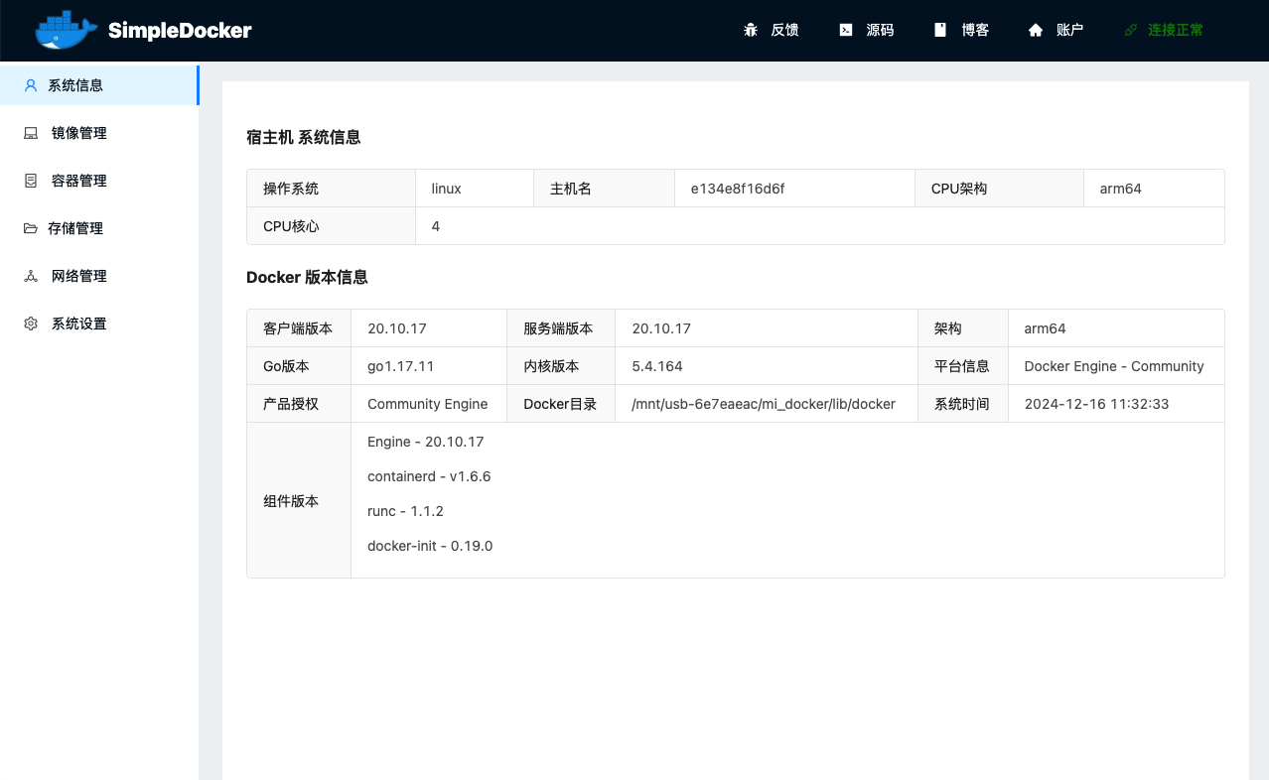Click the 博客 blog icon
Image resolution: width=1269 pixels, height=780 pixels.
click(x=939, y=30)
